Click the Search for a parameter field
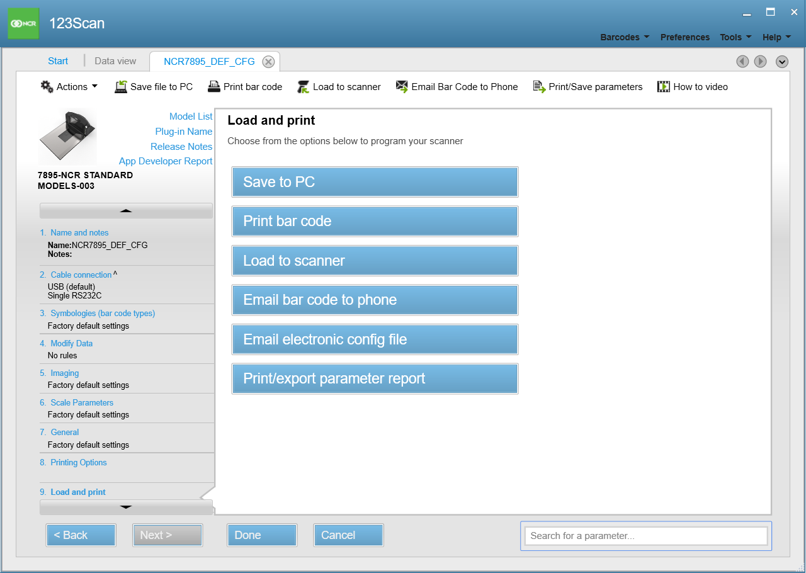This screenshot has height=573, width=806. [x=646, y=536]
